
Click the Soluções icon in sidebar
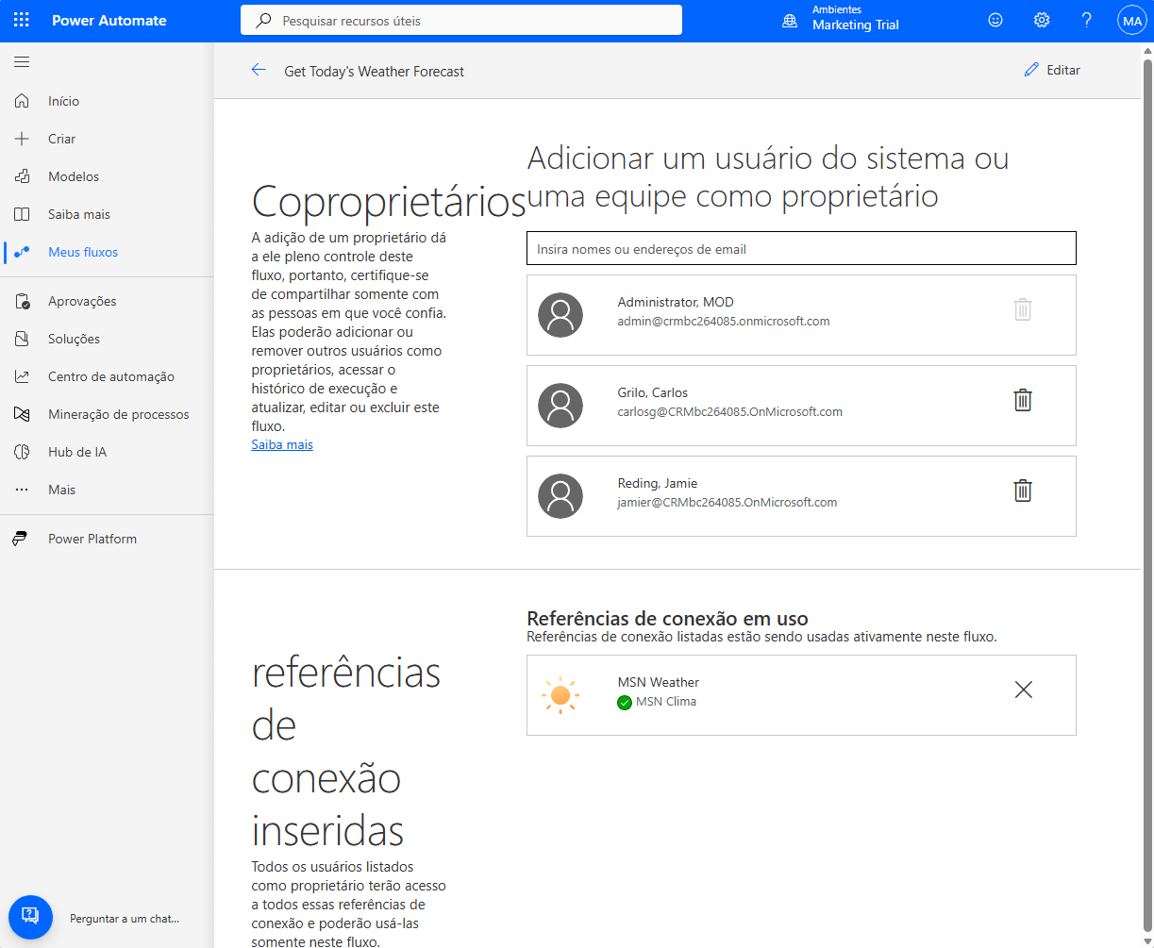(x=23, y=339)
